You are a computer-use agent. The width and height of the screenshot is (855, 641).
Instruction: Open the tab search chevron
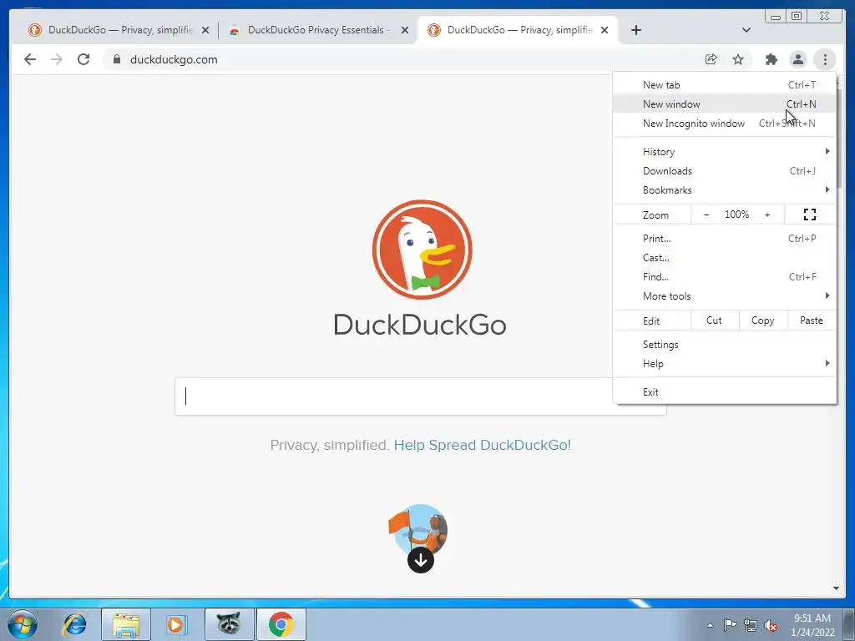[x=746, y=30]
